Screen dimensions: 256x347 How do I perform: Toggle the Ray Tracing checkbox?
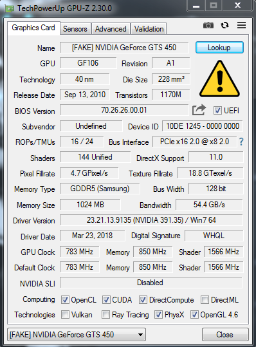pyautogui.click(x=105, y=314)
